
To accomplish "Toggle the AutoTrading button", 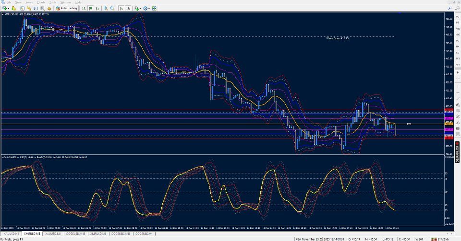I will 66,8.
